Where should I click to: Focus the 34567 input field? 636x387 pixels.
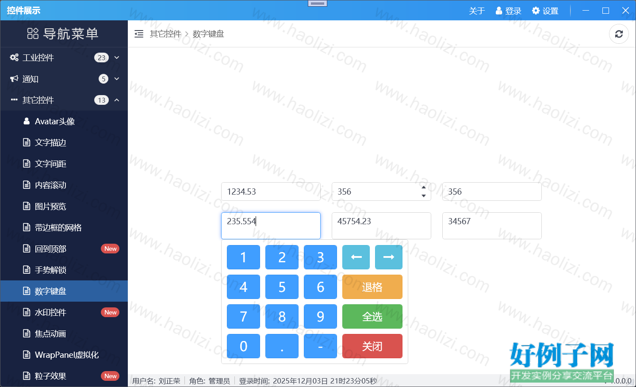tap(492, 226)
